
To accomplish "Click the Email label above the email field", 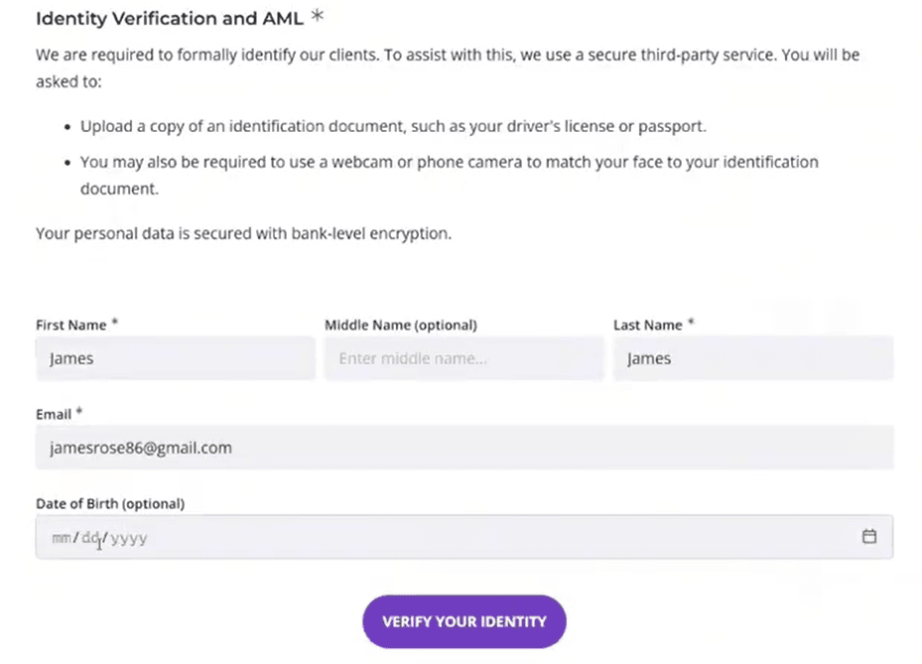I will pyautogui.click(x=54, y=414).
